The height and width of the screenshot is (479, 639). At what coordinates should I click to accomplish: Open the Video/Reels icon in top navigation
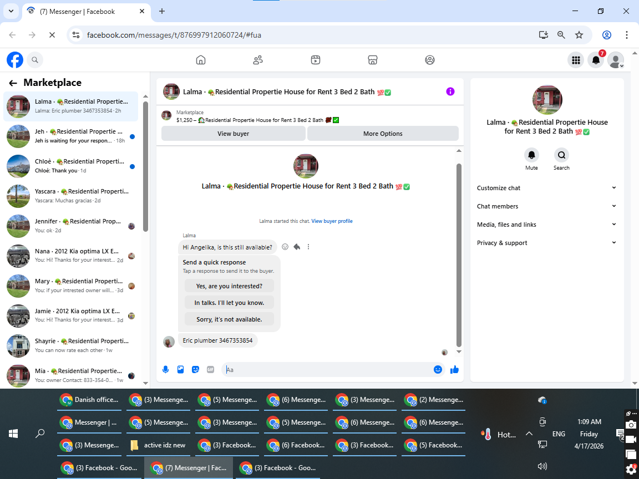(x=316, y=60)
